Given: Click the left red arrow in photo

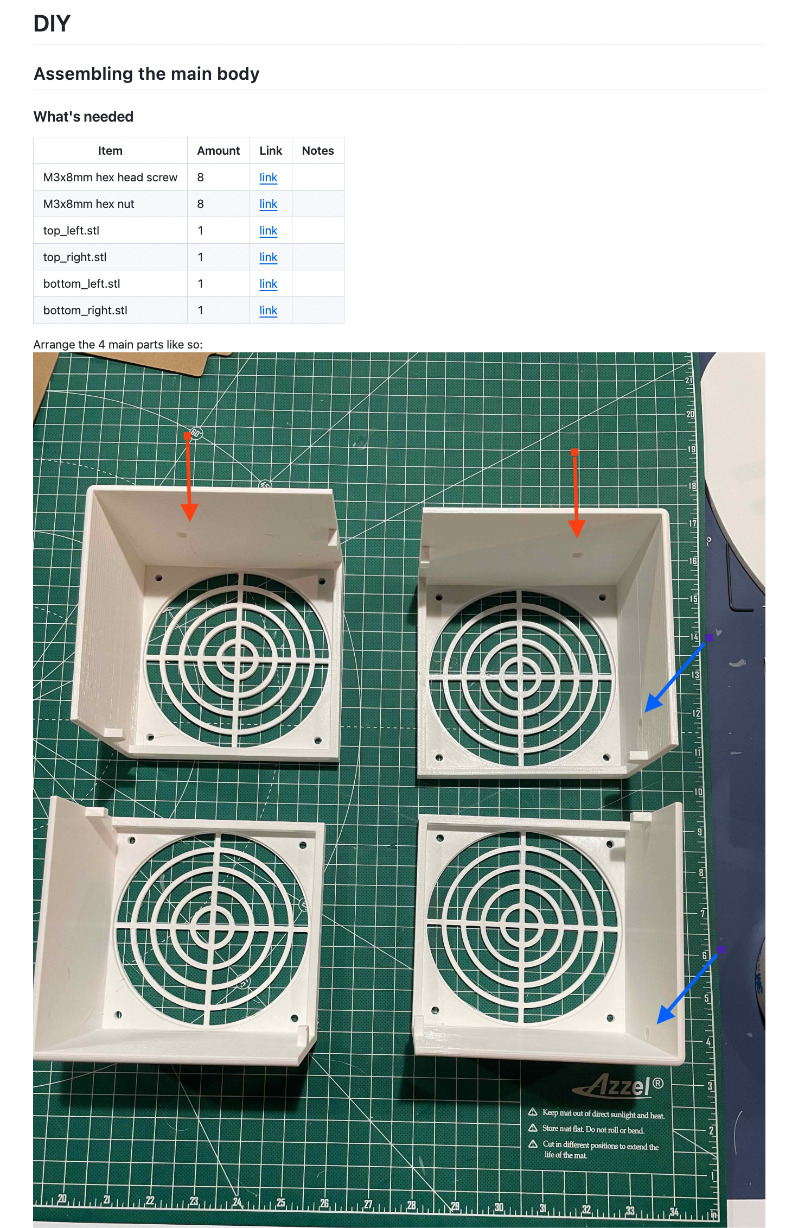Looking at the screenshot, I should [189, 478].
